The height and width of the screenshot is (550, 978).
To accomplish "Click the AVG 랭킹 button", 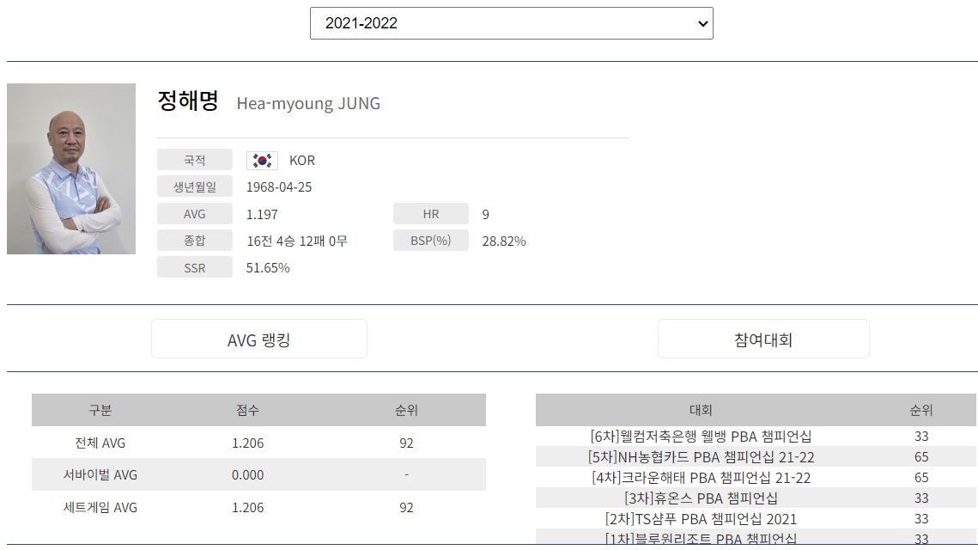I will [x=258, y=338].
